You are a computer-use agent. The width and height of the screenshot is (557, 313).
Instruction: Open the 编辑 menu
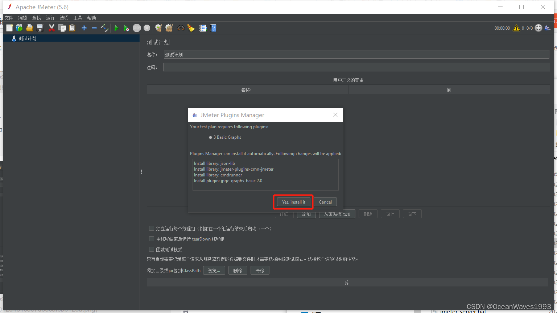coord(22,18)
